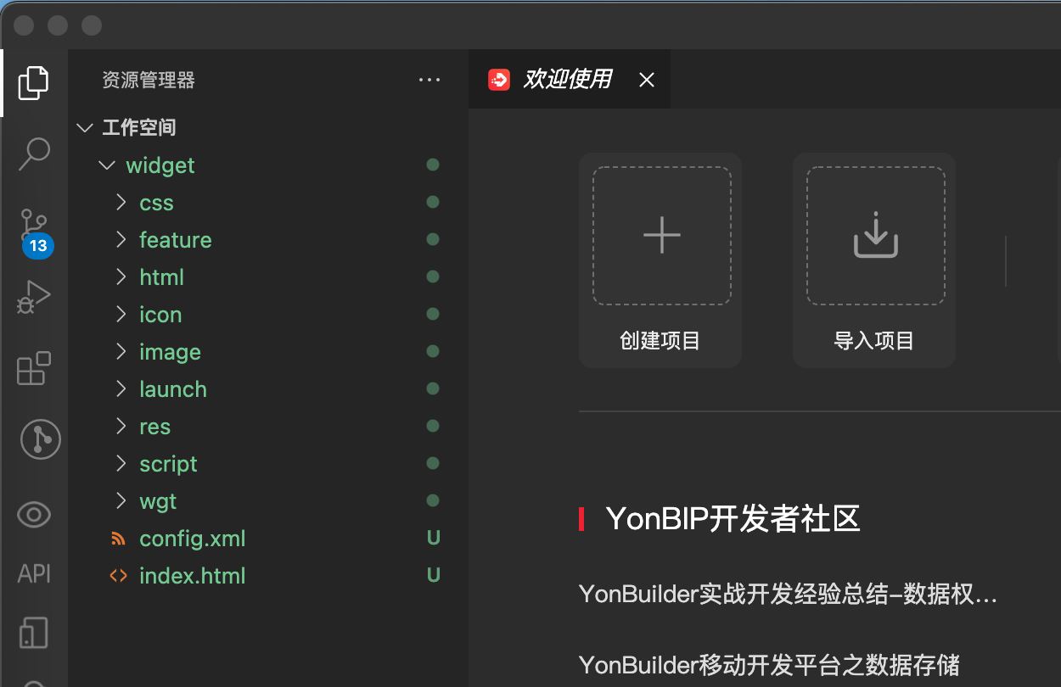This screenshot has height=687, width=1061.
Task: Open the config.xml file
Action: 192,539
